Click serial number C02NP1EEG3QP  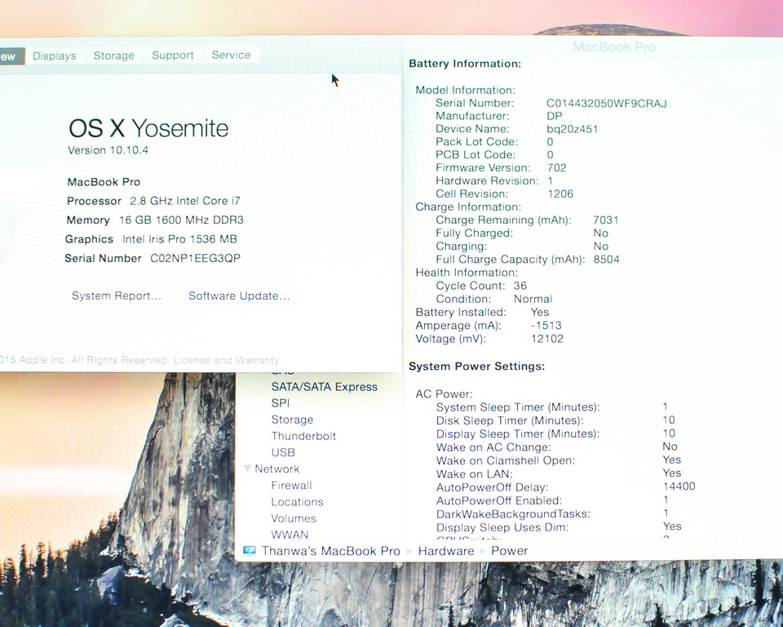(x=195, y=259)
